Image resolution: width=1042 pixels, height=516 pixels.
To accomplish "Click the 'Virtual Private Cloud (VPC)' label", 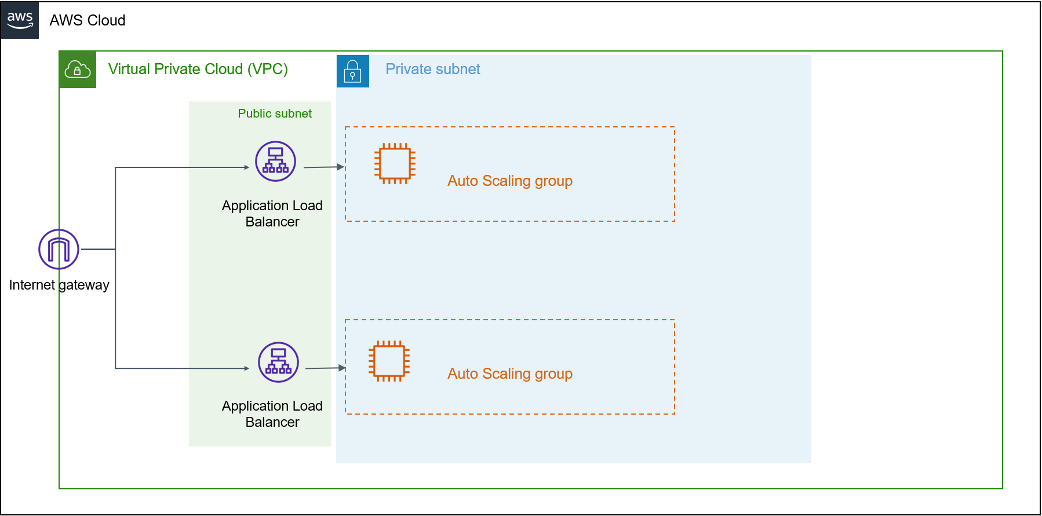I will coord(198,69).
